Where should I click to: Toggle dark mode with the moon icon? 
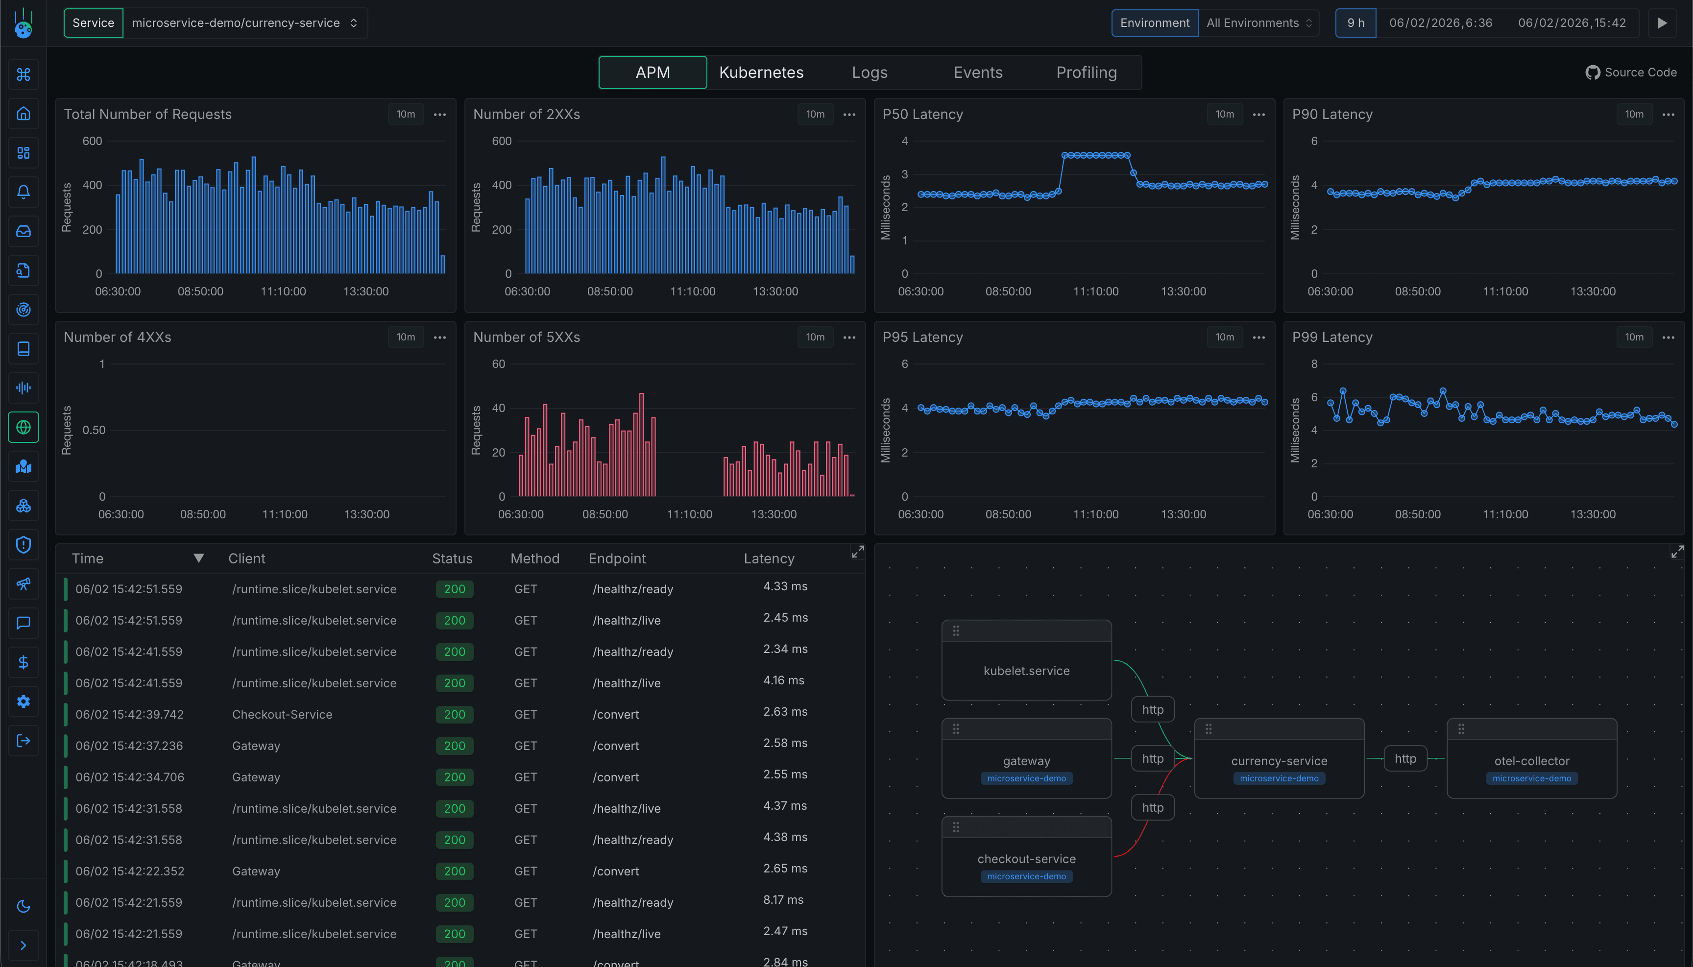[x=23, y=905]
